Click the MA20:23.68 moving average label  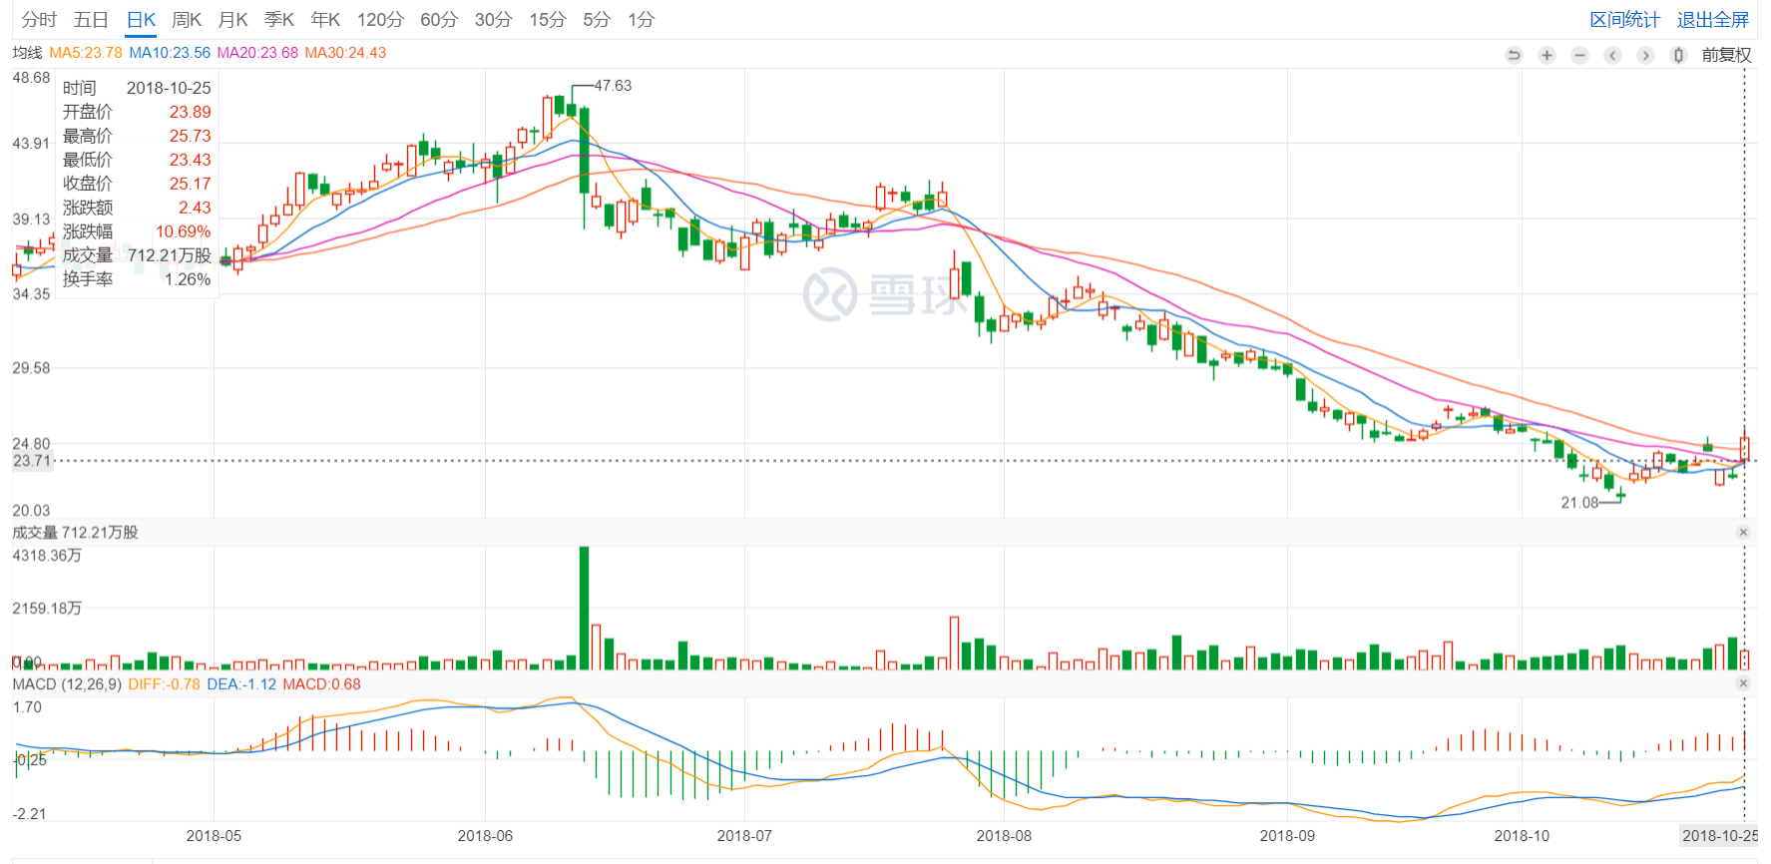click(257, 53)
